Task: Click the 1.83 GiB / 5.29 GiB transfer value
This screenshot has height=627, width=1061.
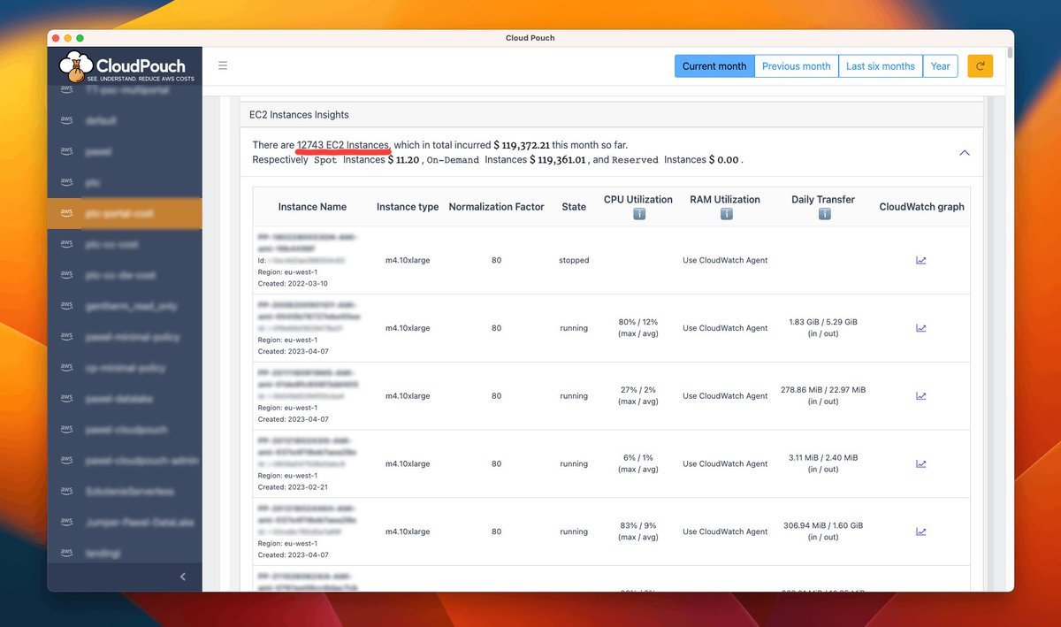Action: click(x=823, y=322)
